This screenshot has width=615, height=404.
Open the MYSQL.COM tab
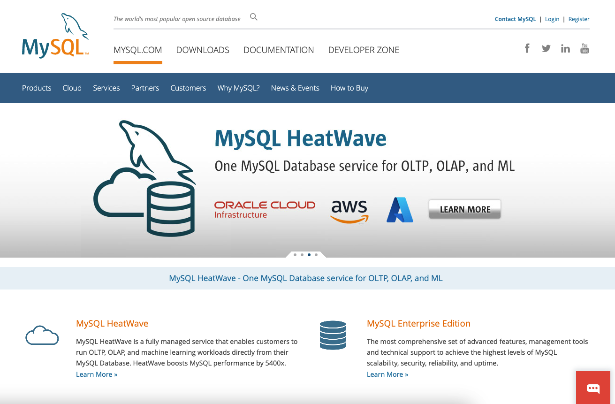[138, 50]
